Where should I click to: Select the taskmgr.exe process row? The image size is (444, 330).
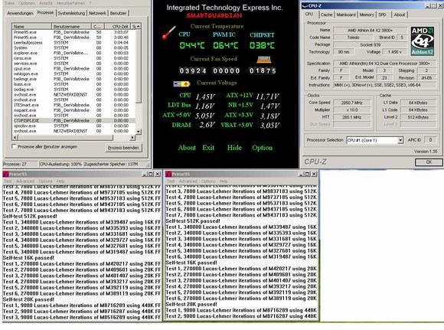click(x=73, y=79)
